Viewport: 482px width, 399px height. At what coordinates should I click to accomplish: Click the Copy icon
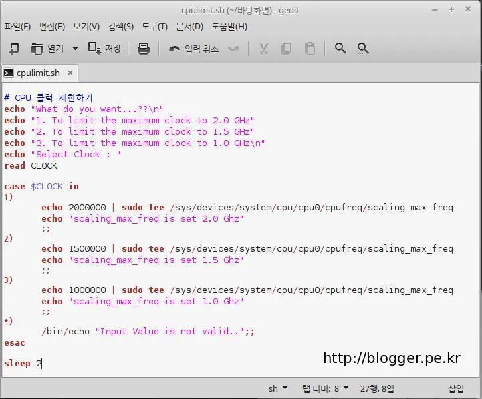click(x=287, y=49)
